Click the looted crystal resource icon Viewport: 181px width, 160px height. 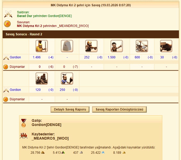(x=103, y=152)
